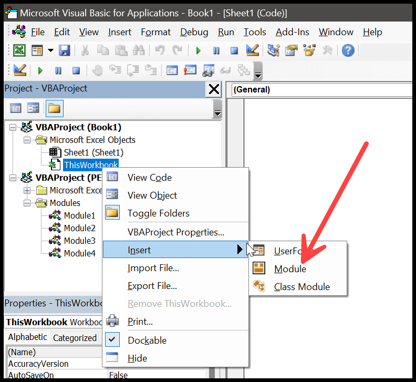Click the Undo arrow icon
The image size is (416, 382).
click(160, 50)
